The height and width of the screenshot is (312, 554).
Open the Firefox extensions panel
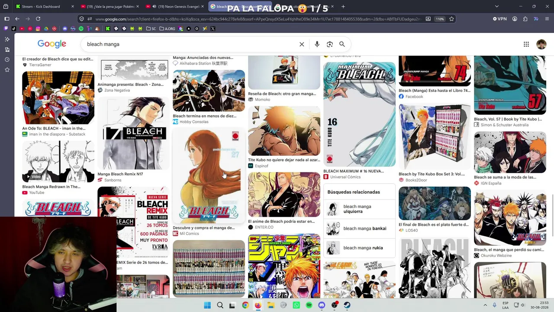pos(525,19)
